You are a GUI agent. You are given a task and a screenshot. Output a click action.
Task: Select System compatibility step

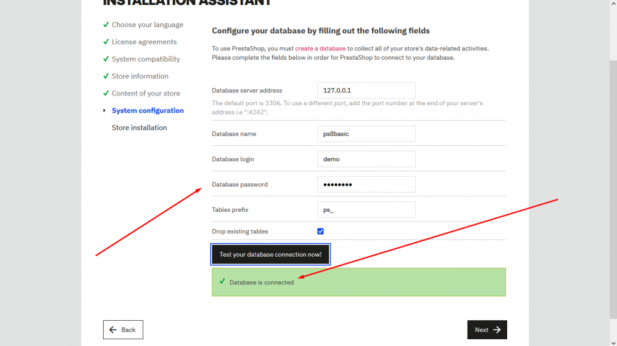146,59
